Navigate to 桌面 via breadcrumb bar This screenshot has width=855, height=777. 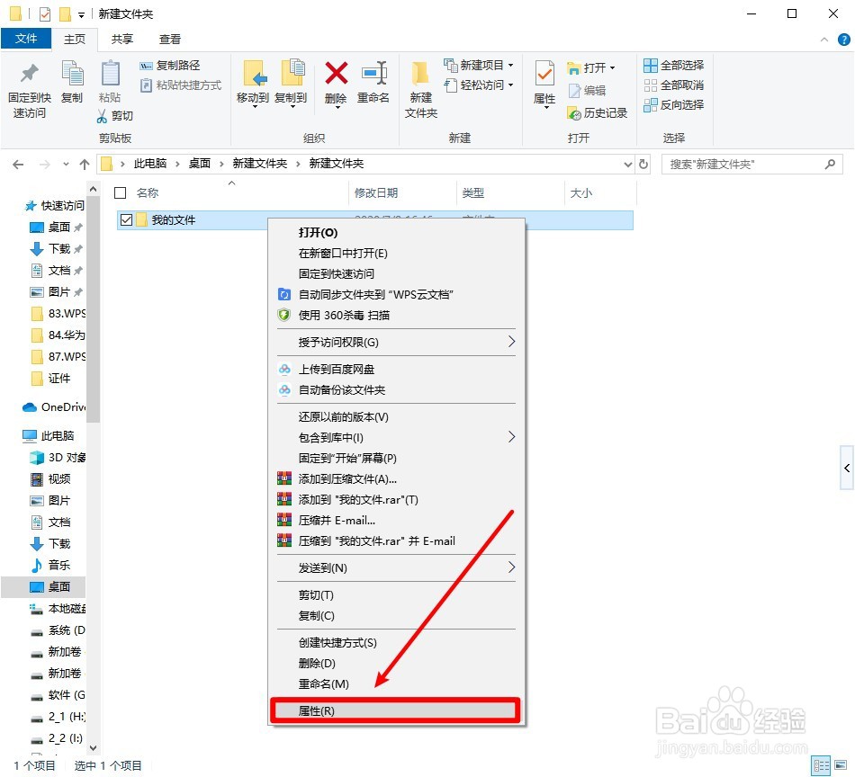(199, 164)
